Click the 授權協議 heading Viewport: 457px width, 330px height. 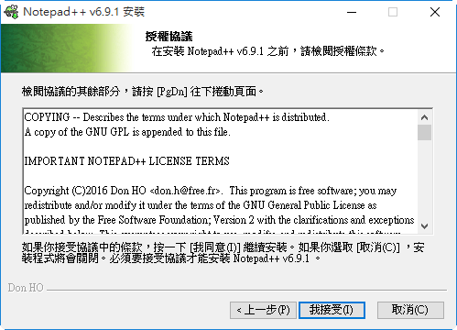(x=169, y=37)
